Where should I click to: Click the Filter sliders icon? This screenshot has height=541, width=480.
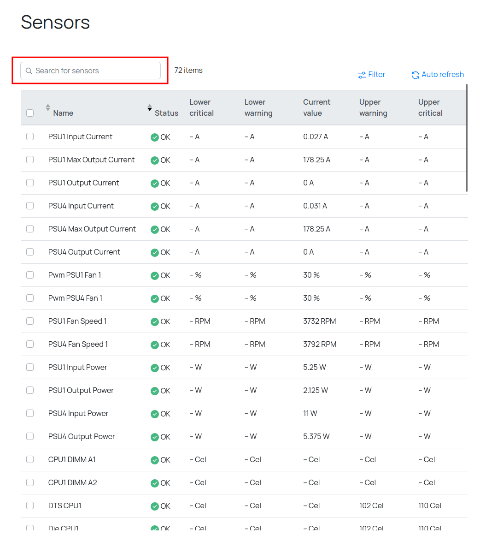362,75
